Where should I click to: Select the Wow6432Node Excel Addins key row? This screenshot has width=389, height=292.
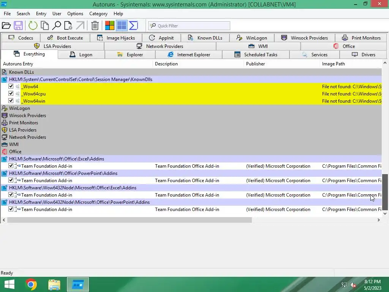191,188
